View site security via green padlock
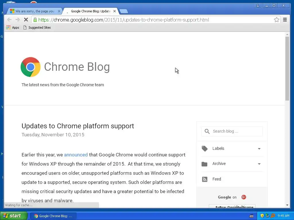Screen dimensions: 294x220 click(x=35, y=20)
